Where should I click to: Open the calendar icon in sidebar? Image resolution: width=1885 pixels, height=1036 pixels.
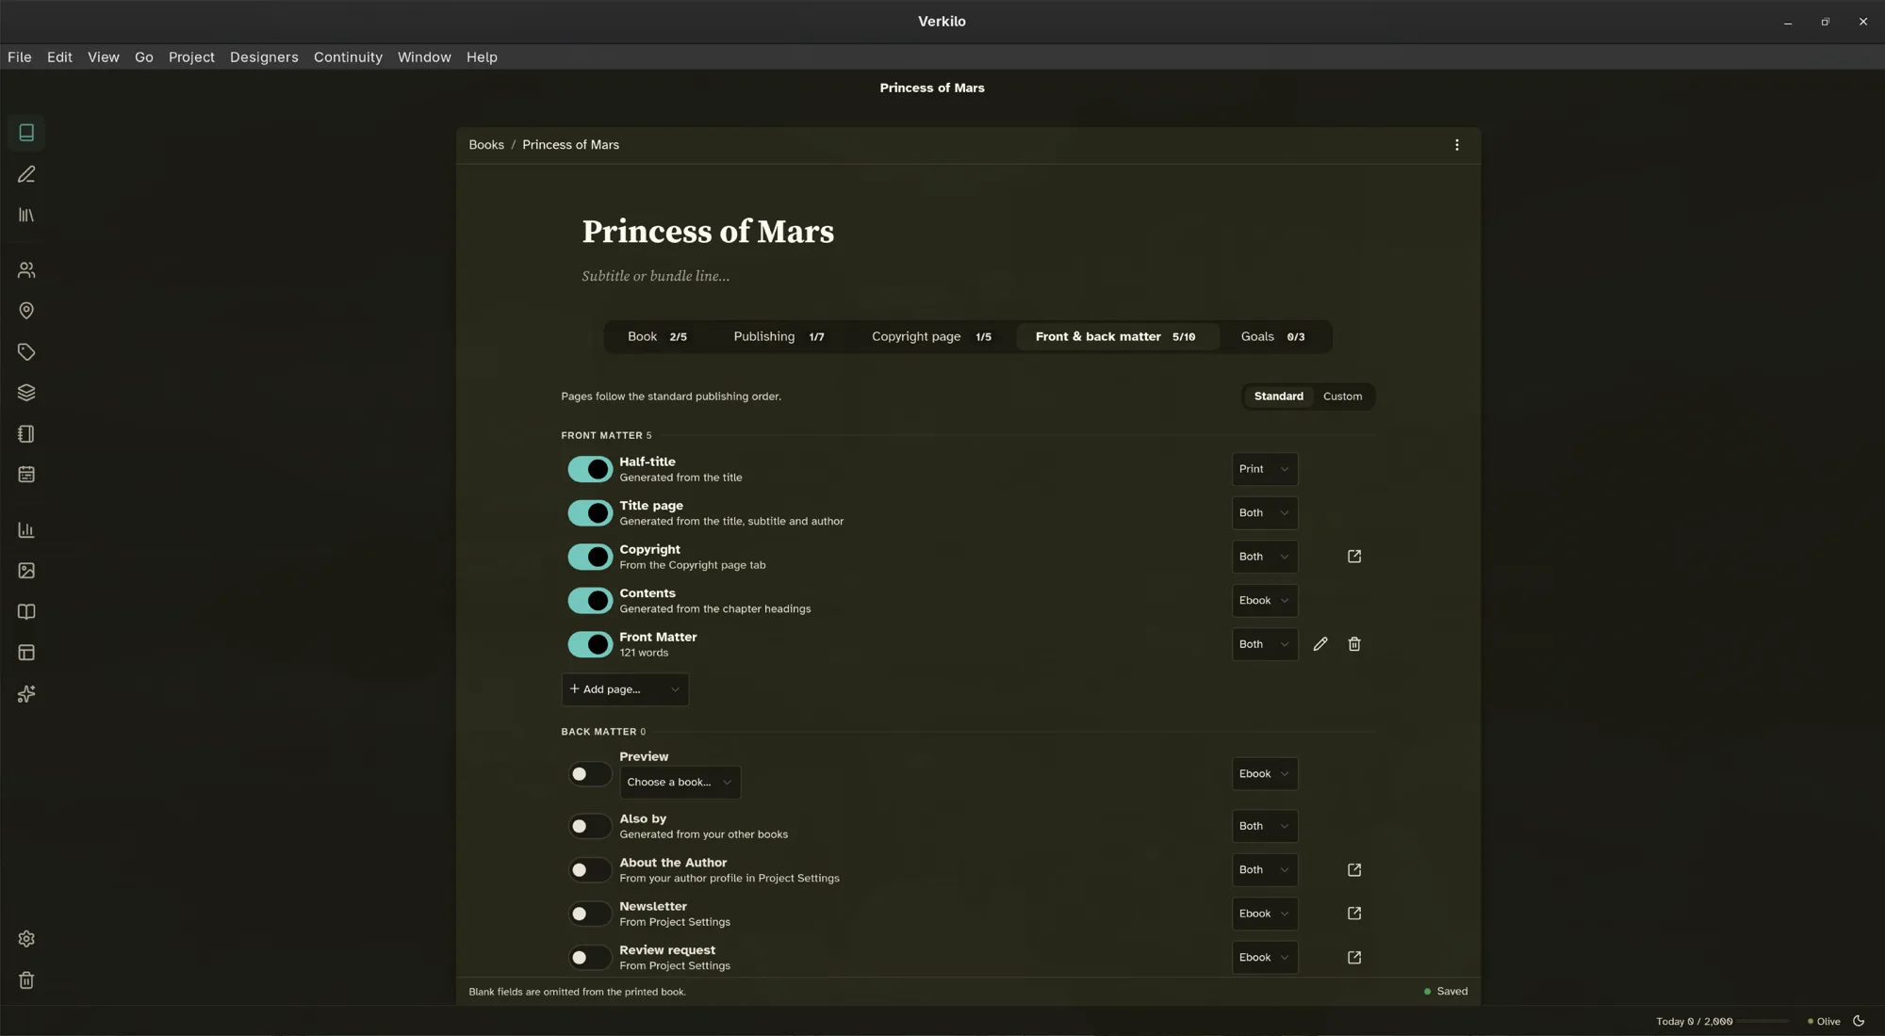(26, 475)
